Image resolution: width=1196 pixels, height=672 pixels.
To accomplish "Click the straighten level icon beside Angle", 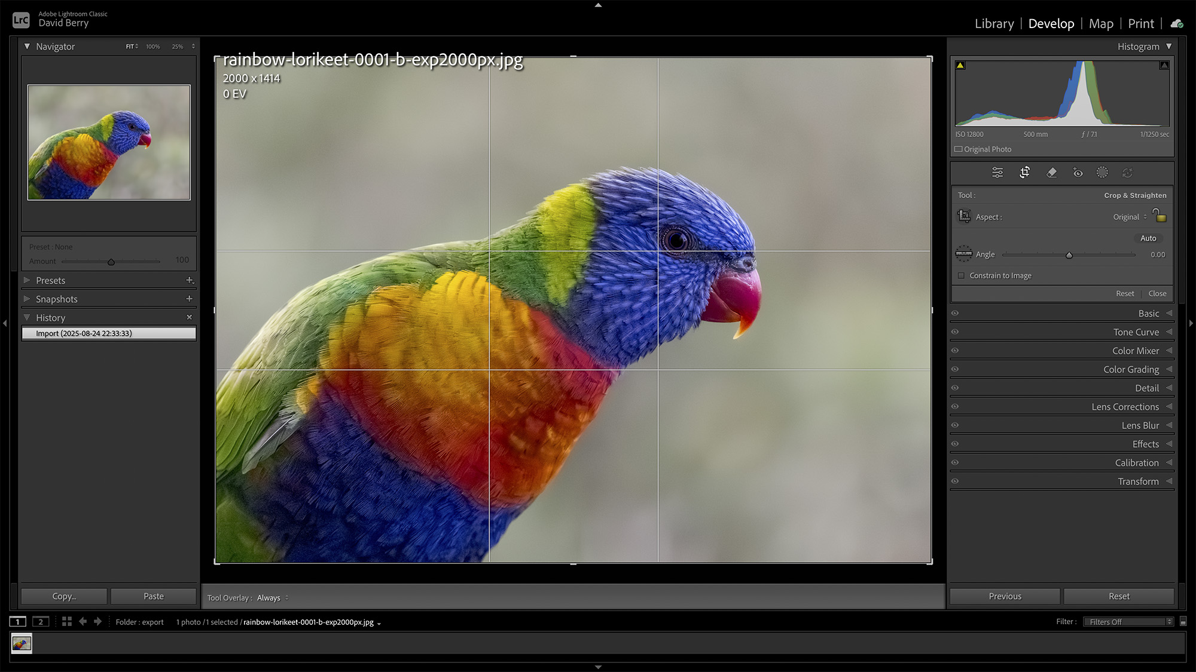I will coord(964,253).
